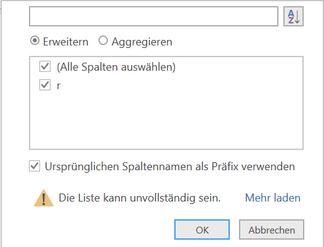Click the checkmark beside Alle Spalten auswählen

click(45, 66)
